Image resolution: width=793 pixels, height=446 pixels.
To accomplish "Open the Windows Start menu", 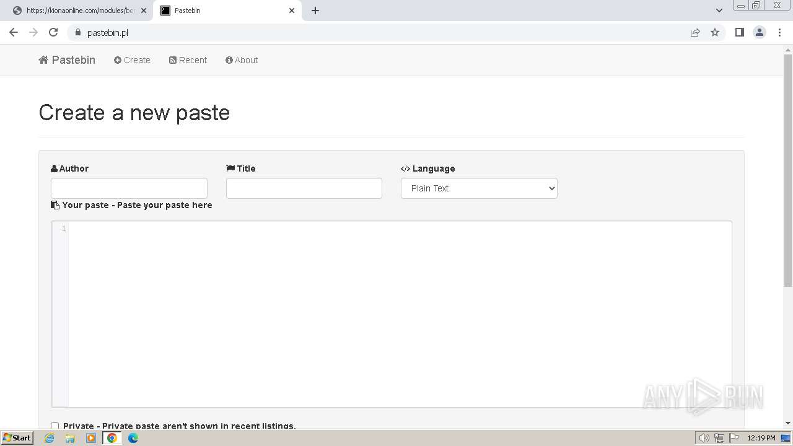I will tap(17, 437).
